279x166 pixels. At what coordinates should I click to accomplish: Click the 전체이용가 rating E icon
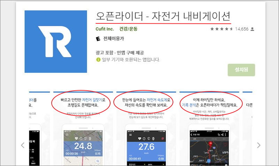98,39
